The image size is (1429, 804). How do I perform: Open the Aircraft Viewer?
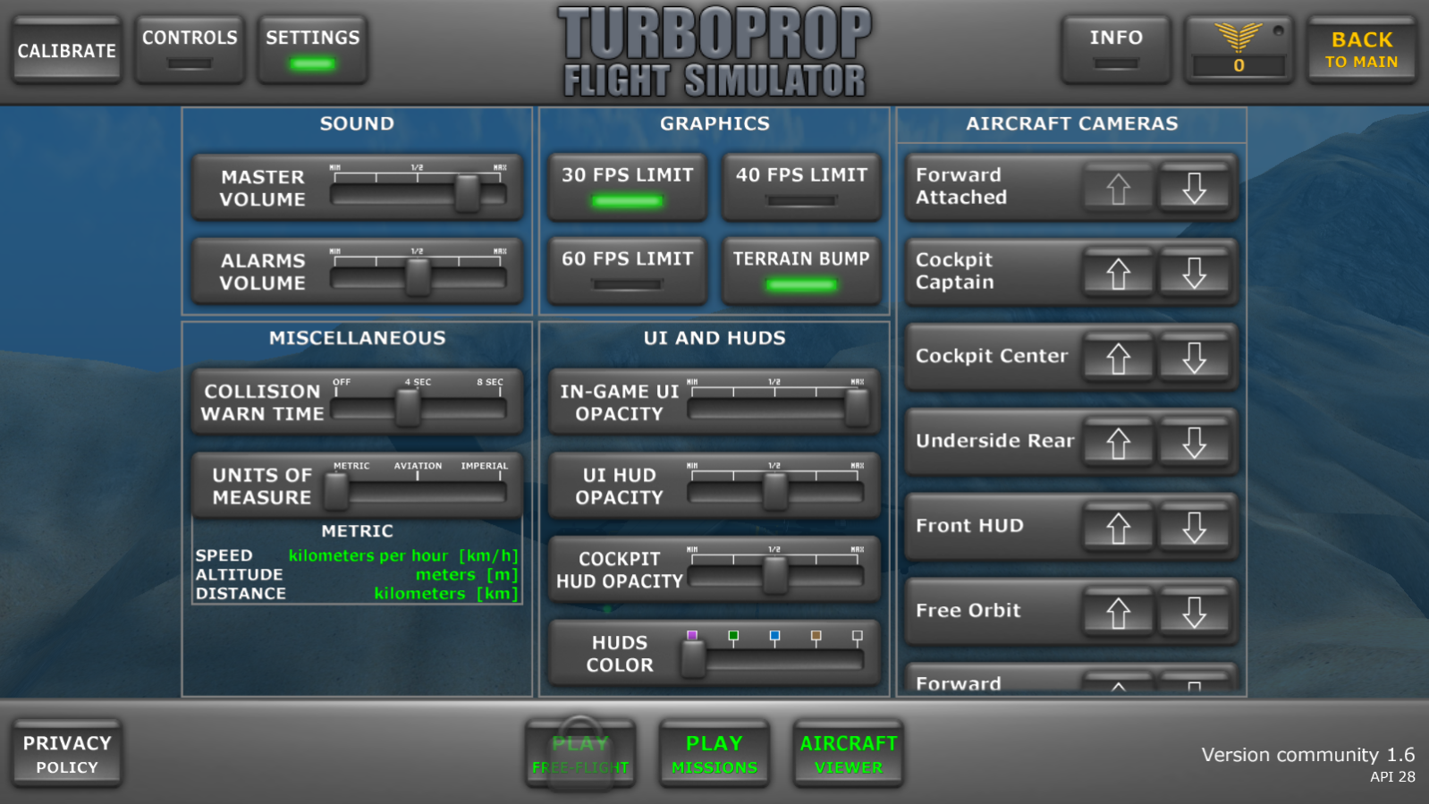(849, 754)
